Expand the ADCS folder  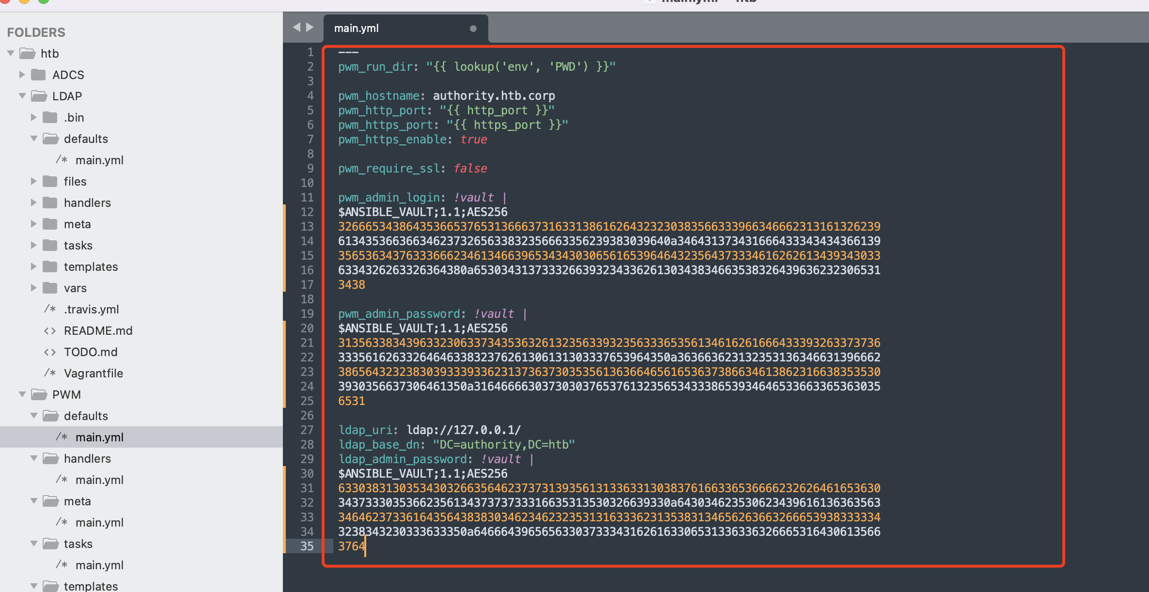click(x=22, y=75)
